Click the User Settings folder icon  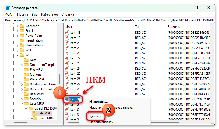tap(22, 45)
